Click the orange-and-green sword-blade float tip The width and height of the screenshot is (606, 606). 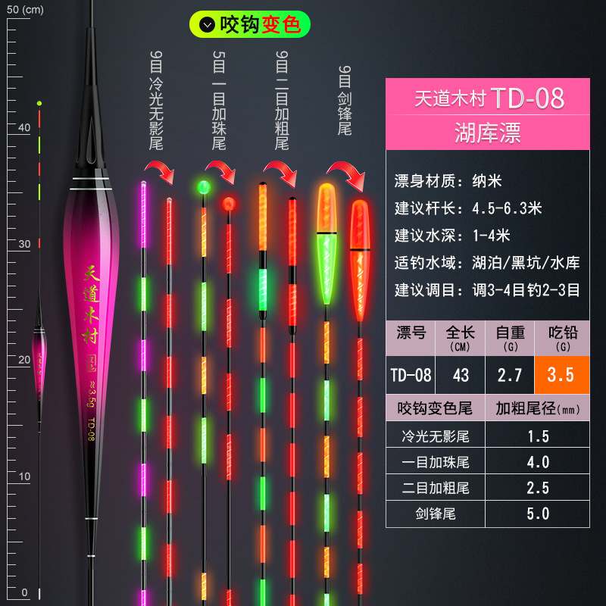326,244
